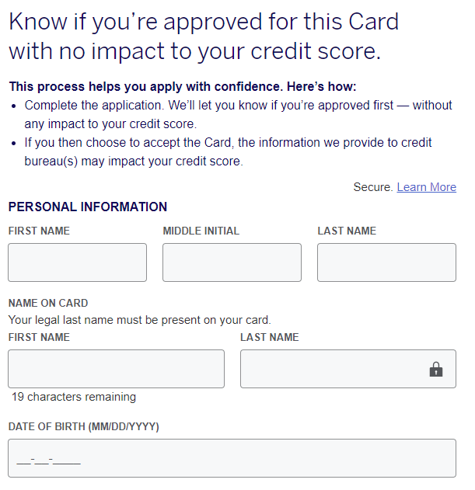Focus the First Name field under Personal Information
This screenshot has width=475, height=490.
click(77, 262)
